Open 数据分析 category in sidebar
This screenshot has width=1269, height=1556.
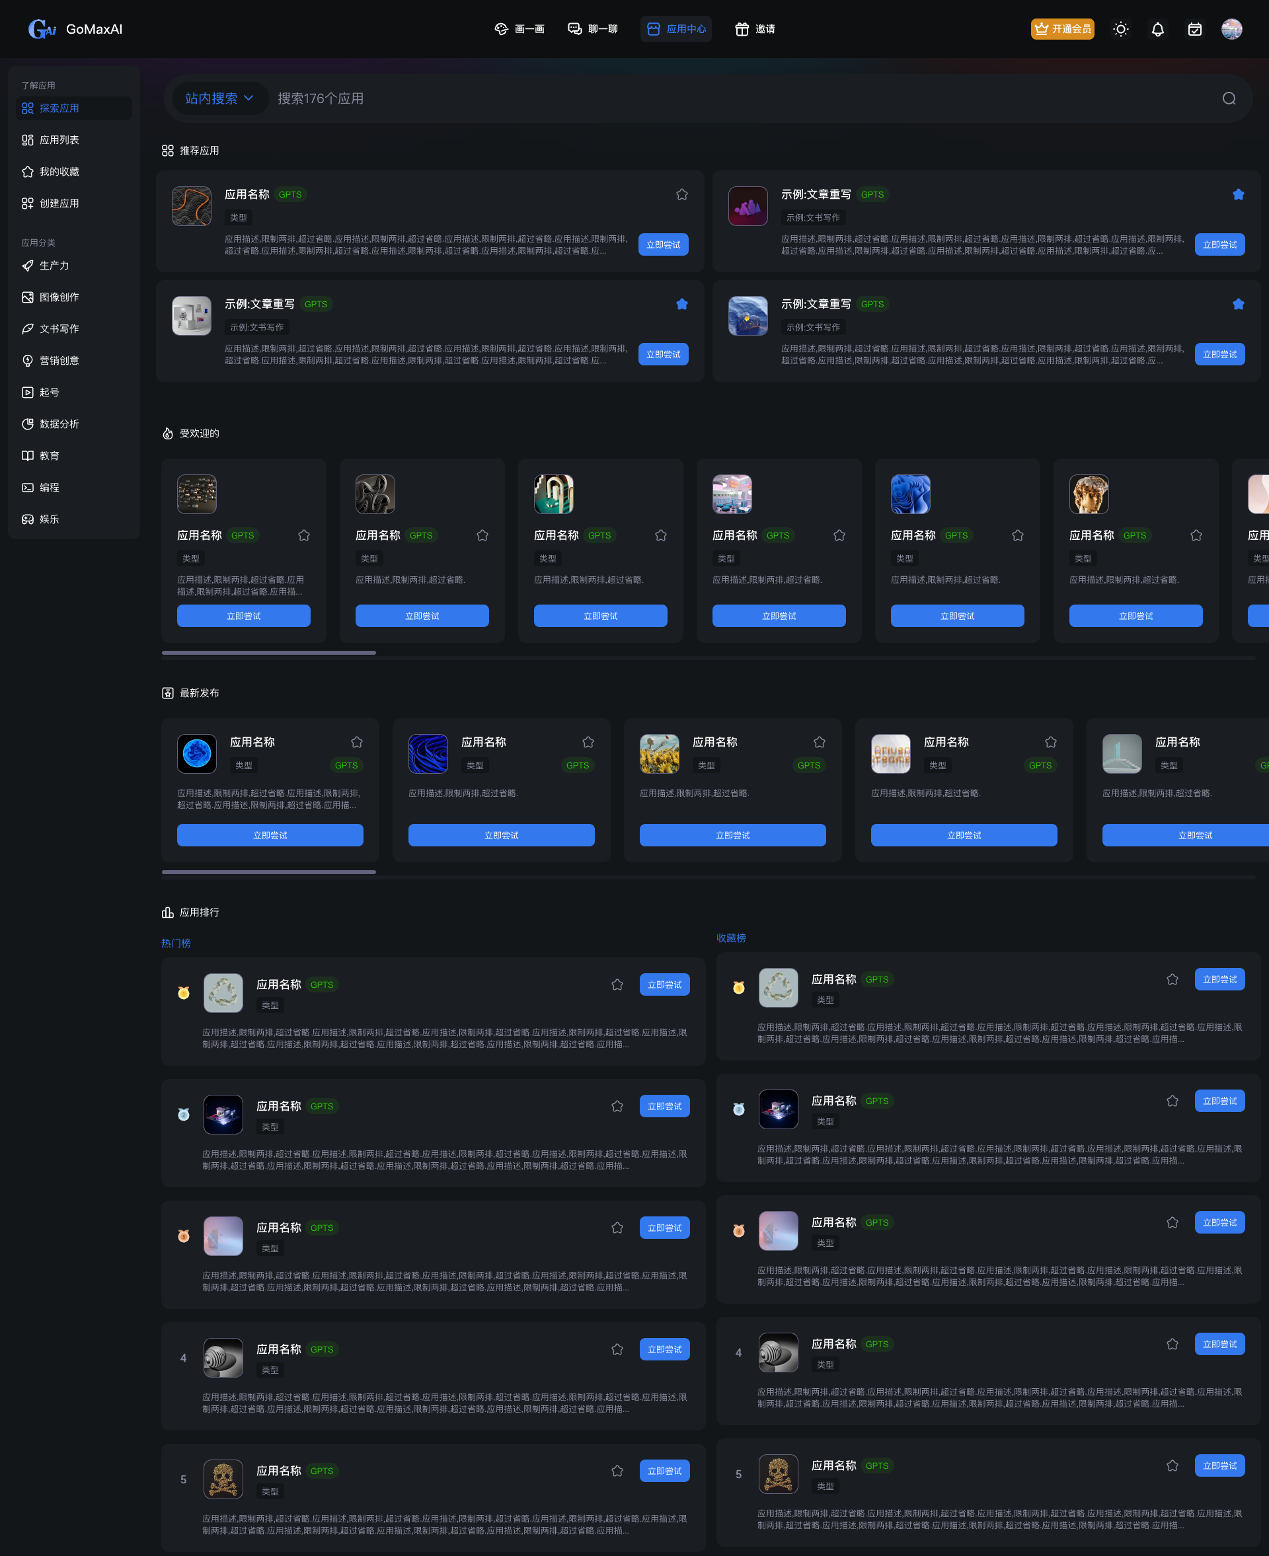59,424
